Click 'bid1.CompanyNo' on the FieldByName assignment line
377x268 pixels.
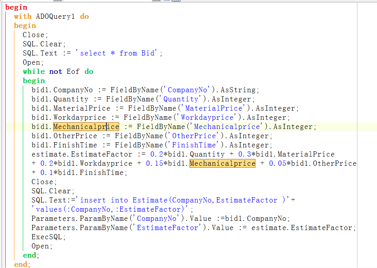point(62,90)
